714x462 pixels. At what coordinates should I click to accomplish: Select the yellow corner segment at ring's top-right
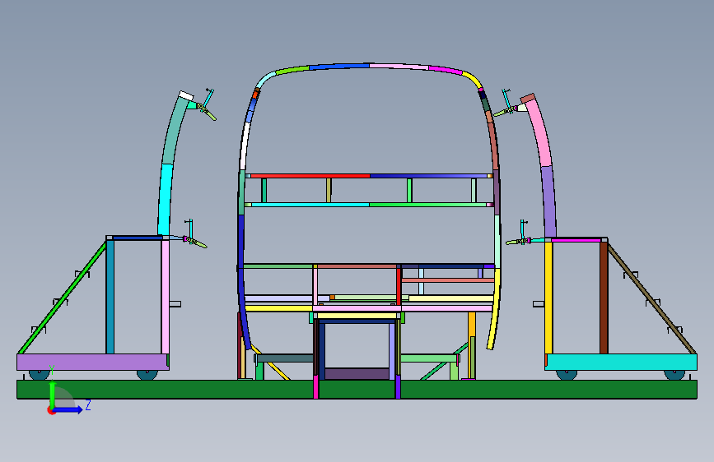[473, 80]
